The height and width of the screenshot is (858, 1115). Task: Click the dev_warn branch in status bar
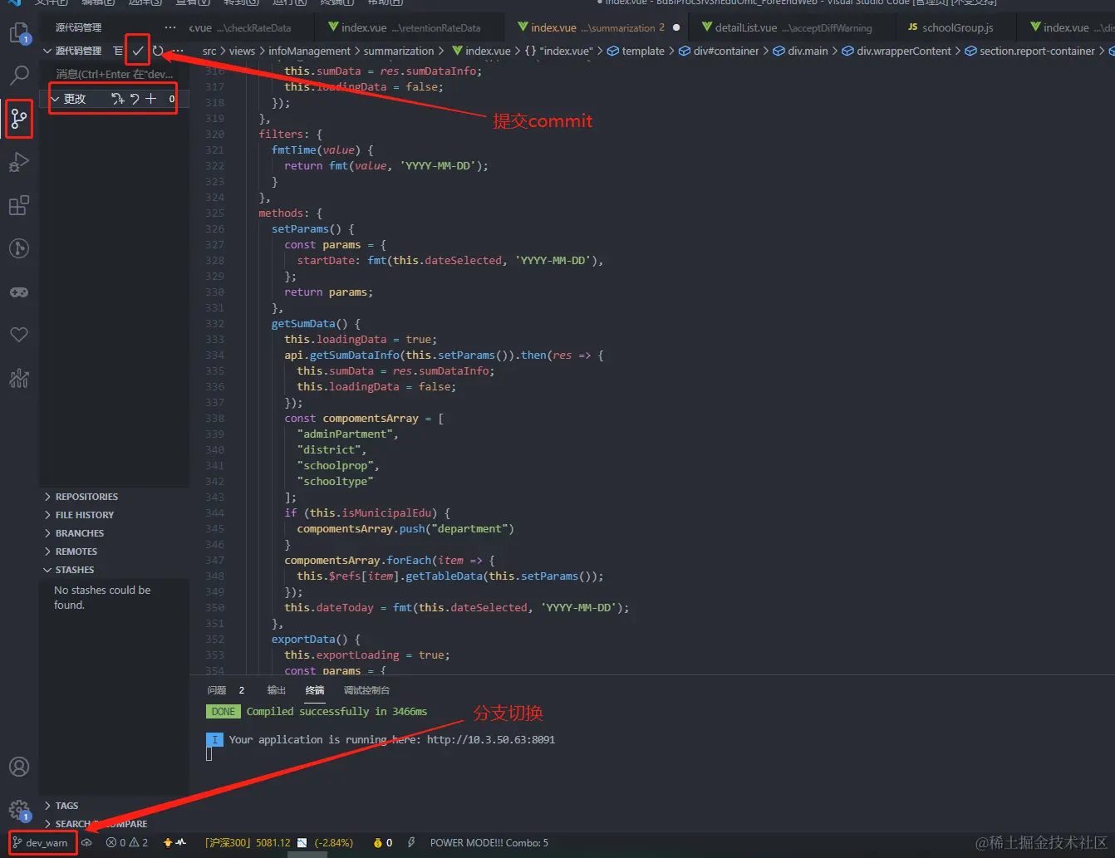point(42,842)
